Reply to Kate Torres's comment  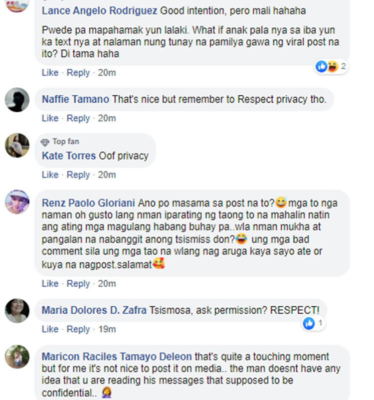[x=78, y=175]
